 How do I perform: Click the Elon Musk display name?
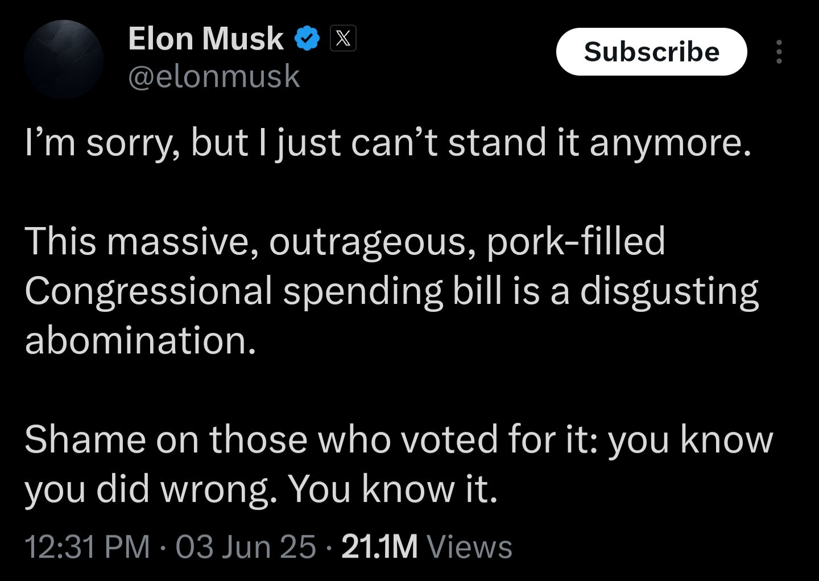(x=205, y=39)
